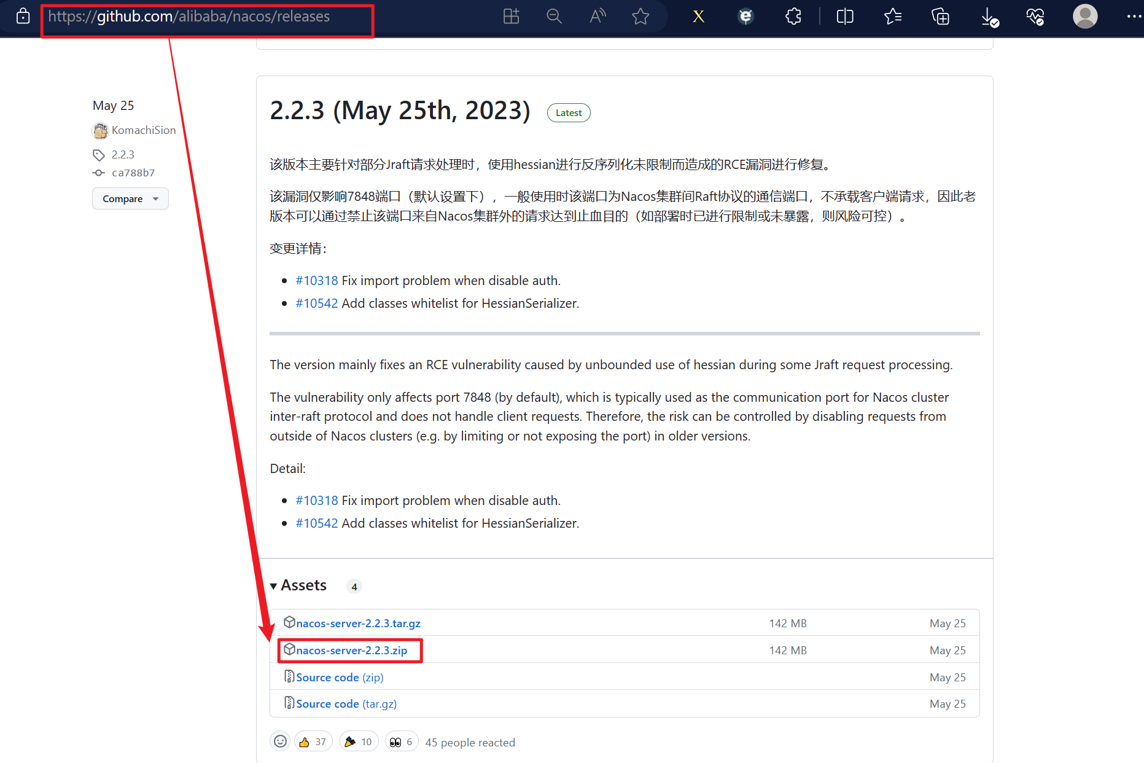Viewport: 1144px width, 763px height.
Task: Open the 2.2.3 (May 25th, 2023) release title
Action: click(x=400, y=111)
